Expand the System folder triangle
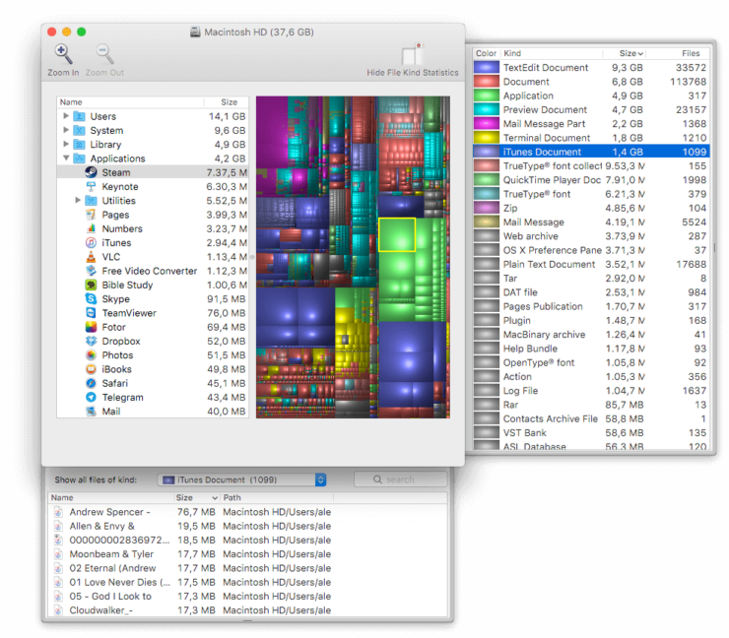This screenshot has height=638, width=729. coord(66,130)
